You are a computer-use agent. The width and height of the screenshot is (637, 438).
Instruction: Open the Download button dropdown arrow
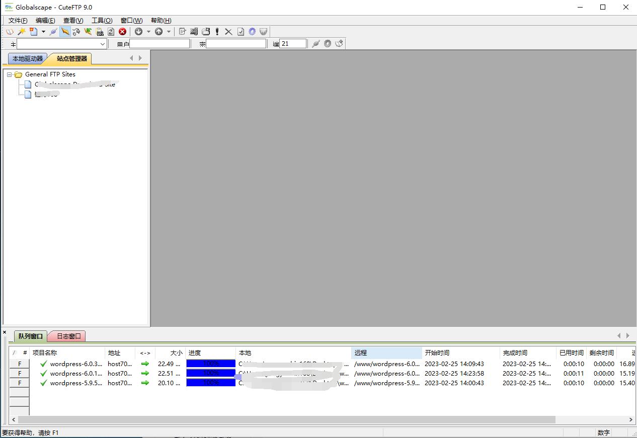tap(148, 32)
